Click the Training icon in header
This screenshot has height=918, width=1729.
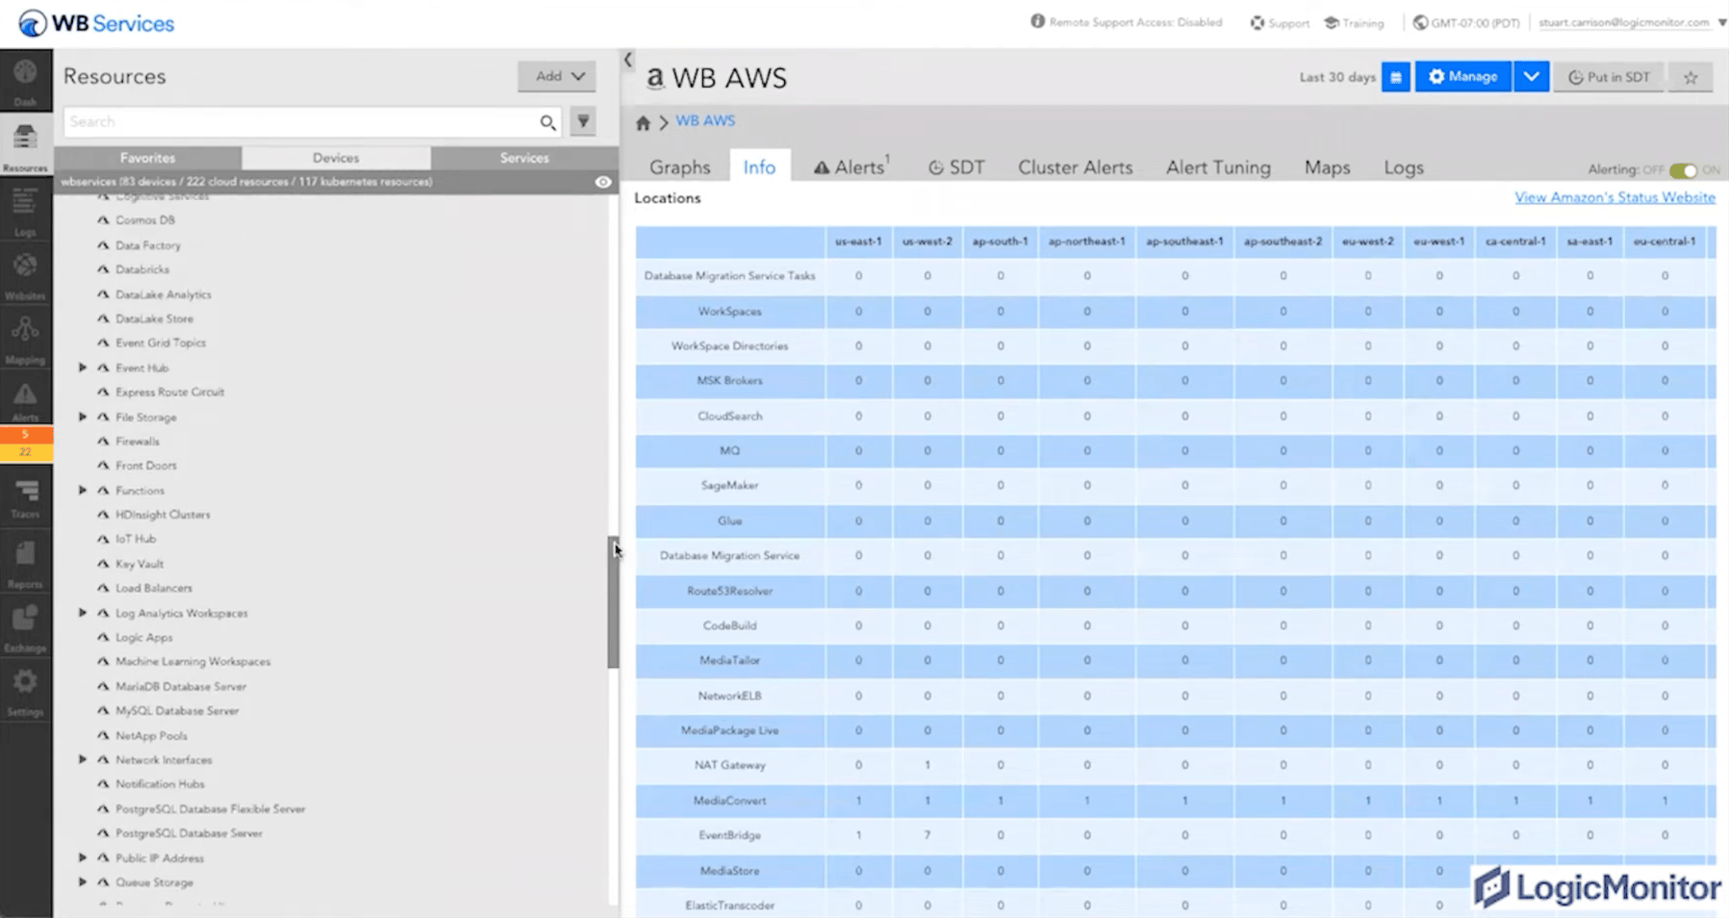pos(1332,22)
